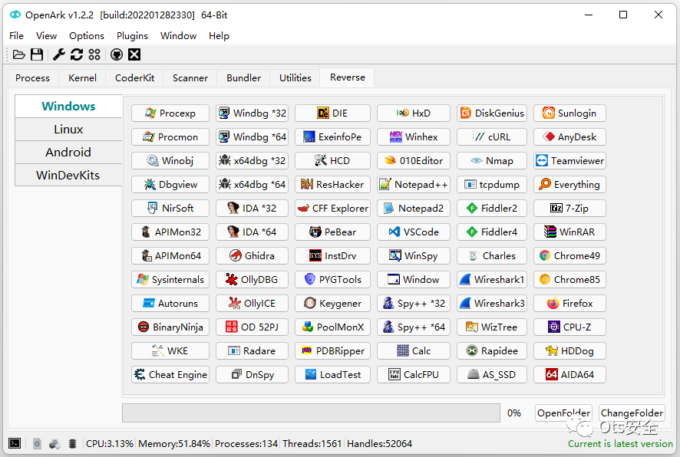Launch Wireshark3
The width and height of the screenshot is (680, 457).
point(492,303)
